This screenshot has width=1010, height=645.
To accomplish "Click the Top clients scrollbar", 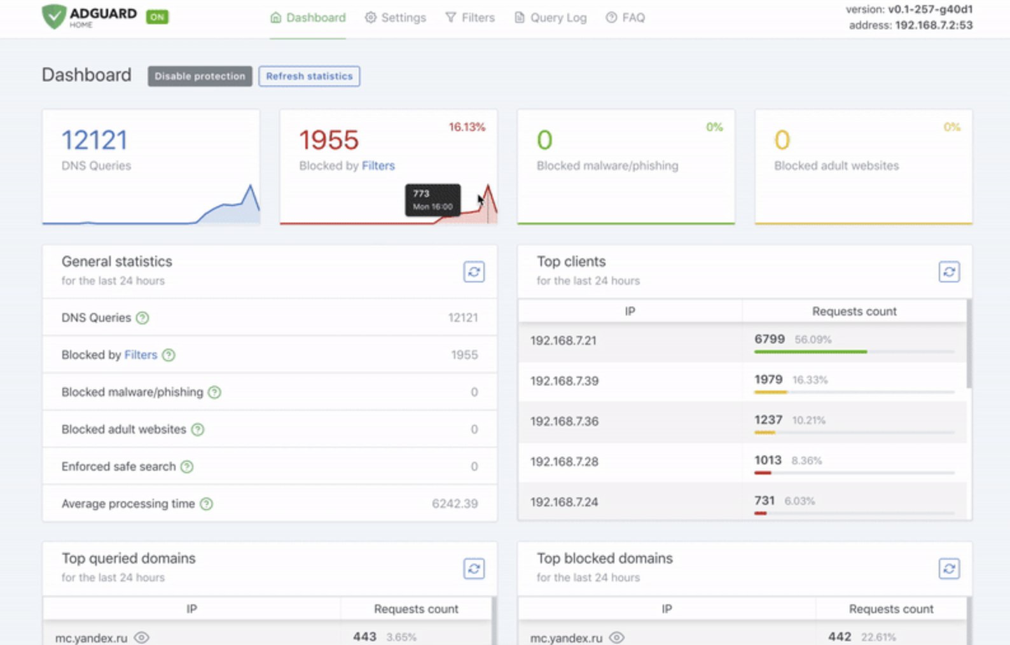I will (x=969, y=343).
